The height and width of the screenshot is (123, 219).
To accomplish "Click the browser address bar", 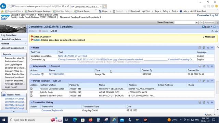I will [x=38, y=6].
